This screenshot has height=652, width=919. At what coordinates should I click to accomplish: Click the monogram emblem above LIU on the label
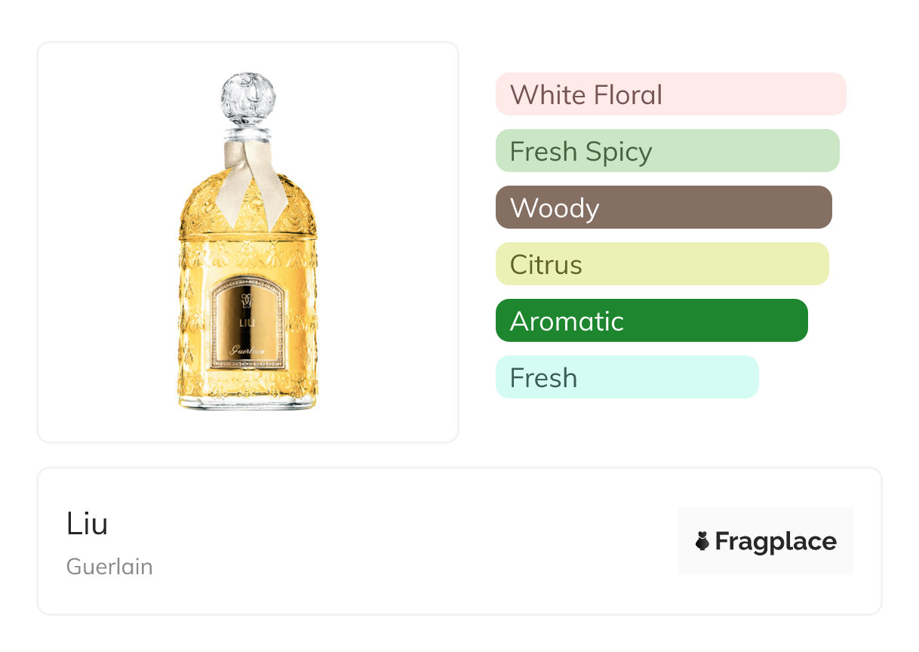pyautogui.click(x=247, y=302)
